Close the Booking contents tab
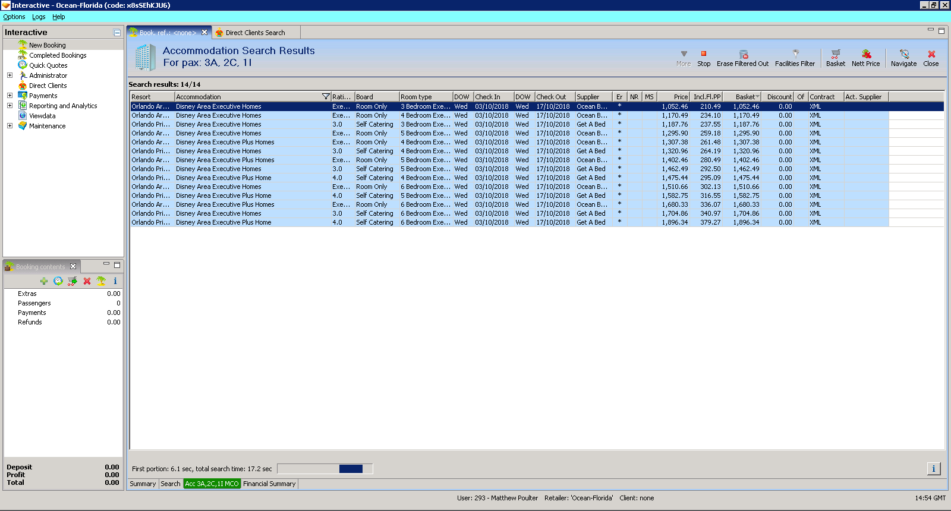This screenshot has height=511, width=951. pyautogui.click(x=73, y=266)
